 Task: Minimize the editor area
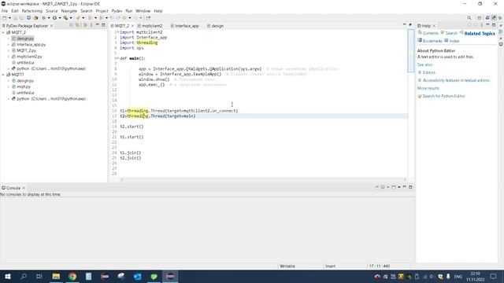404,24
